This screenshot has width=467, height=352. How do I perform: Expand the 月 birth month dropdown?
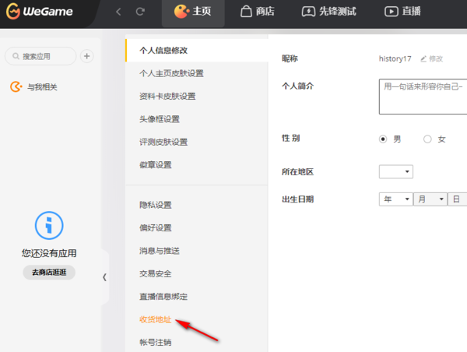[430, 199]
